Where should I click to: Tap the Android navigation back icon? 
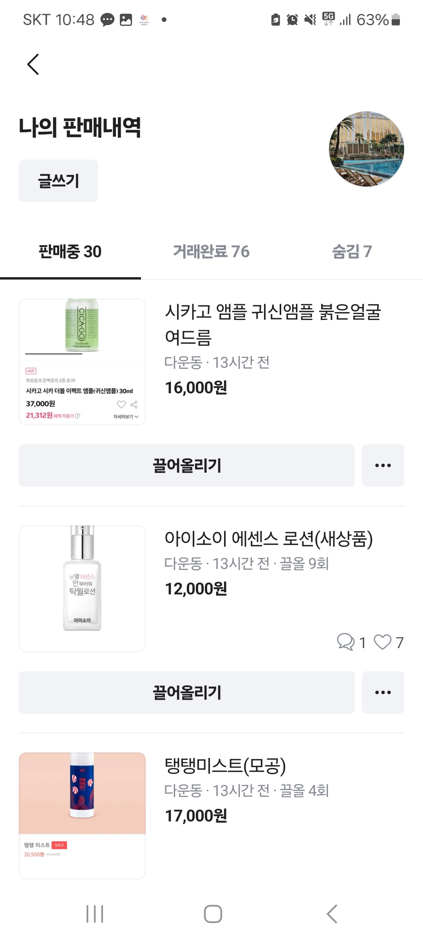(x=332, y=914)
